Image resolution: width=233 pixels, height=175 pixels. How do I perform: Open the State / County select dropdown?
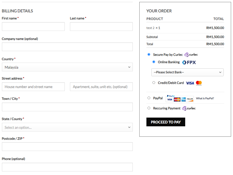point(67,127)
